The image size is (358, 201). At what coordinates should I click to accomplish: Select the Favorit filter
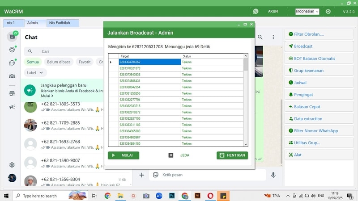(85, 62)
